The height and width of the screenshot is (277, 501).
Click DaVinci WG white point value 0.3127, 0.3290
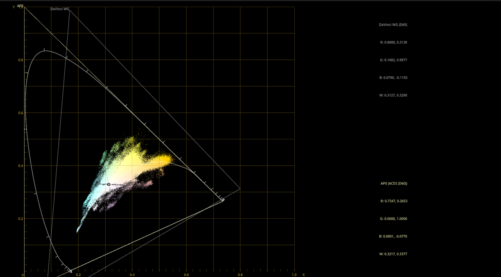coord(393,95)
